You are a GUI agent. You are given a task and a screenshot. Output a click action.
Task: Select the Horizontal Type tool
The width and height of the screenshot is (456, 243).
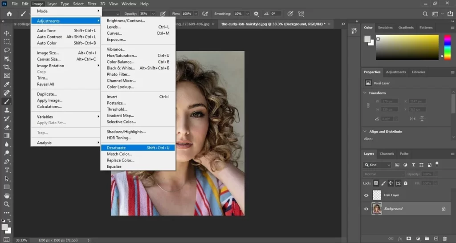(x=7, y=170)
